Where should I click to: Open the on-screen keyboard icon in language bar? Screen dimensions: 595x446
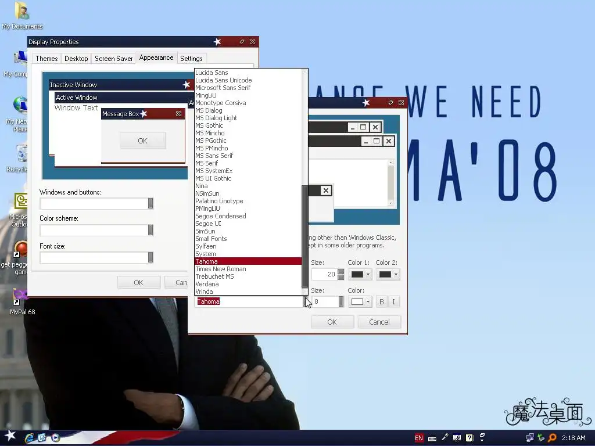pos(432,438)
